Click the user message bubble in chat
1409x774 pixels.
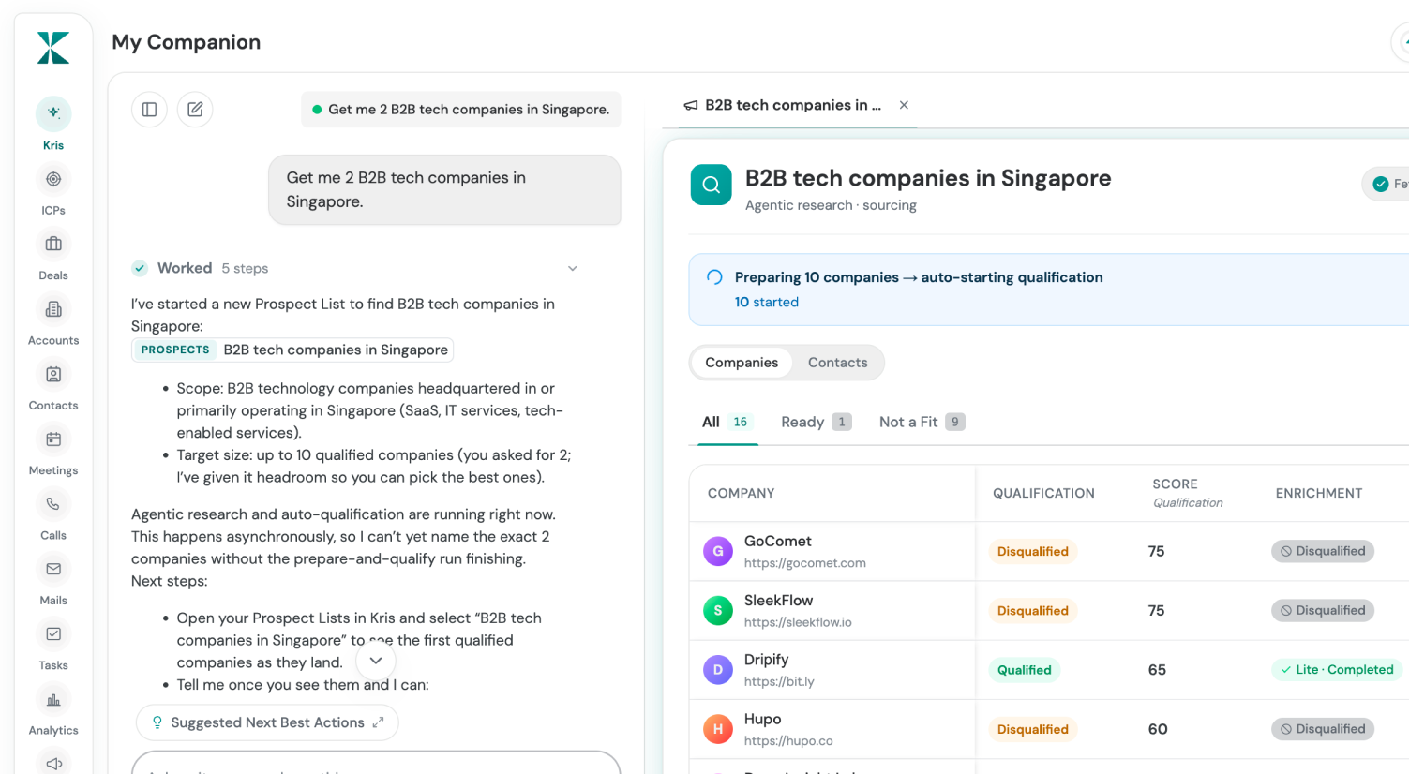click(x=444, y=189)
